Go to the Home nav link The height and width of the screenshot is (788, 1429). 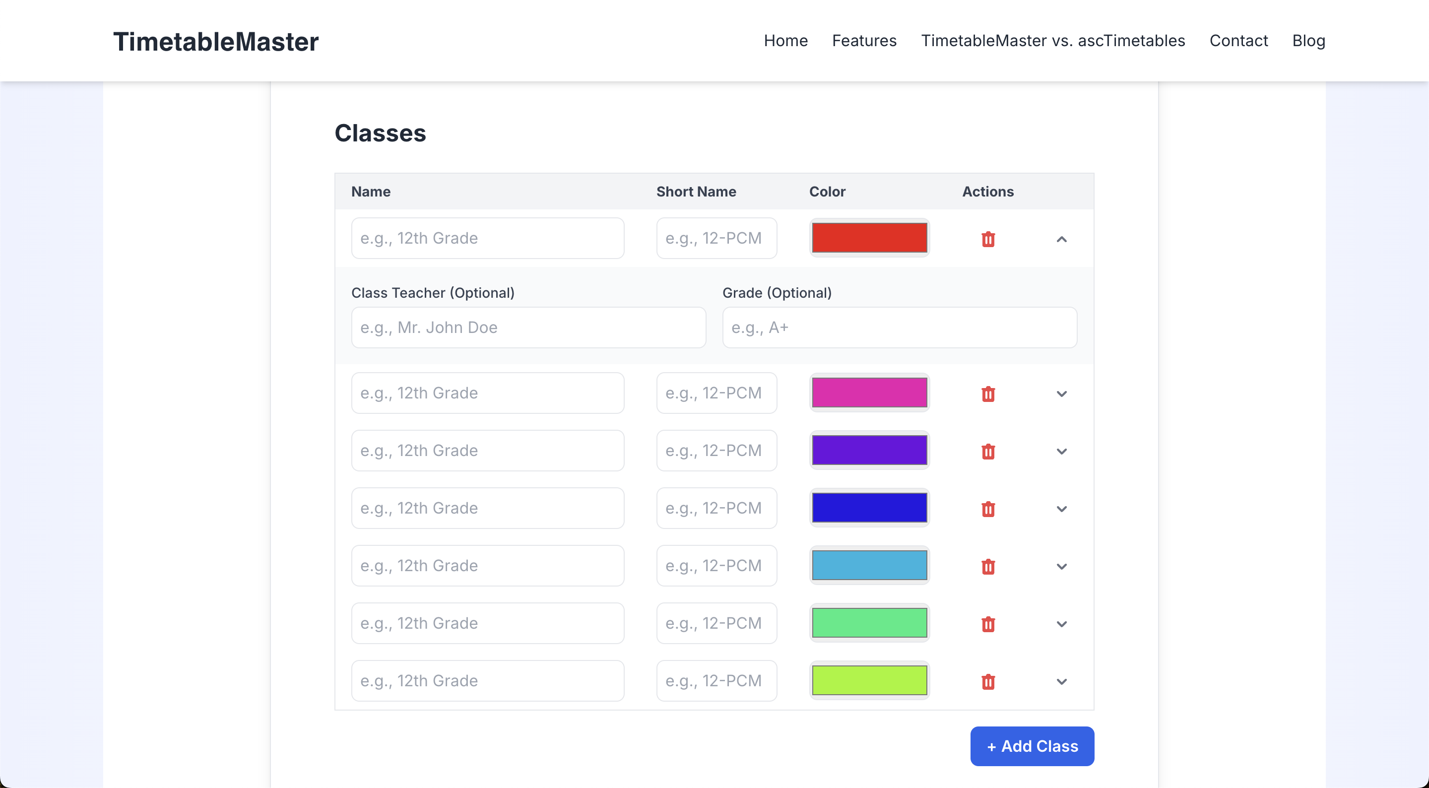click(785, 41)
